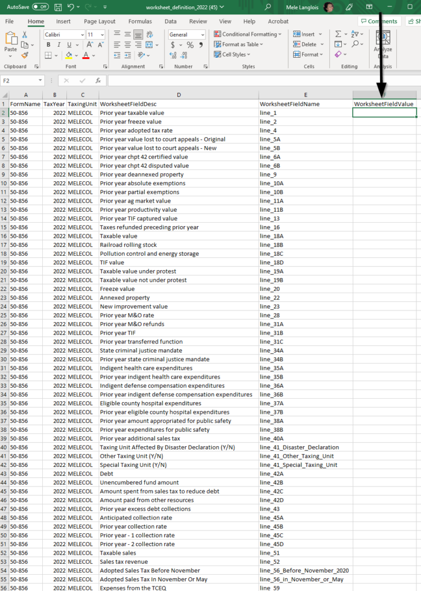The image size is (421, 591).
Task: Click the Paste button
Action: (10, 43)
